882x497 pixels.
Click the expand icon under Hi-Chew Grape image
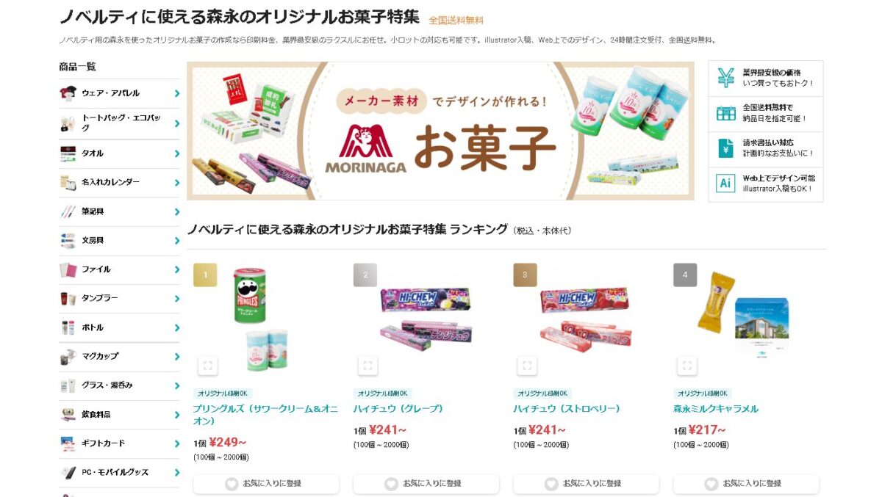[x=367, y=365]
